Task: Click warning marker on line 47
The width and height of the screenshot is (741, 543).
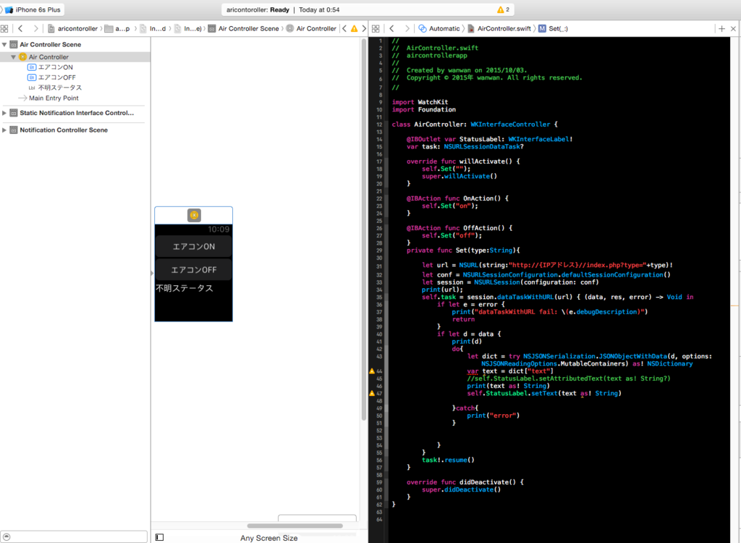Action: point(372,393)
